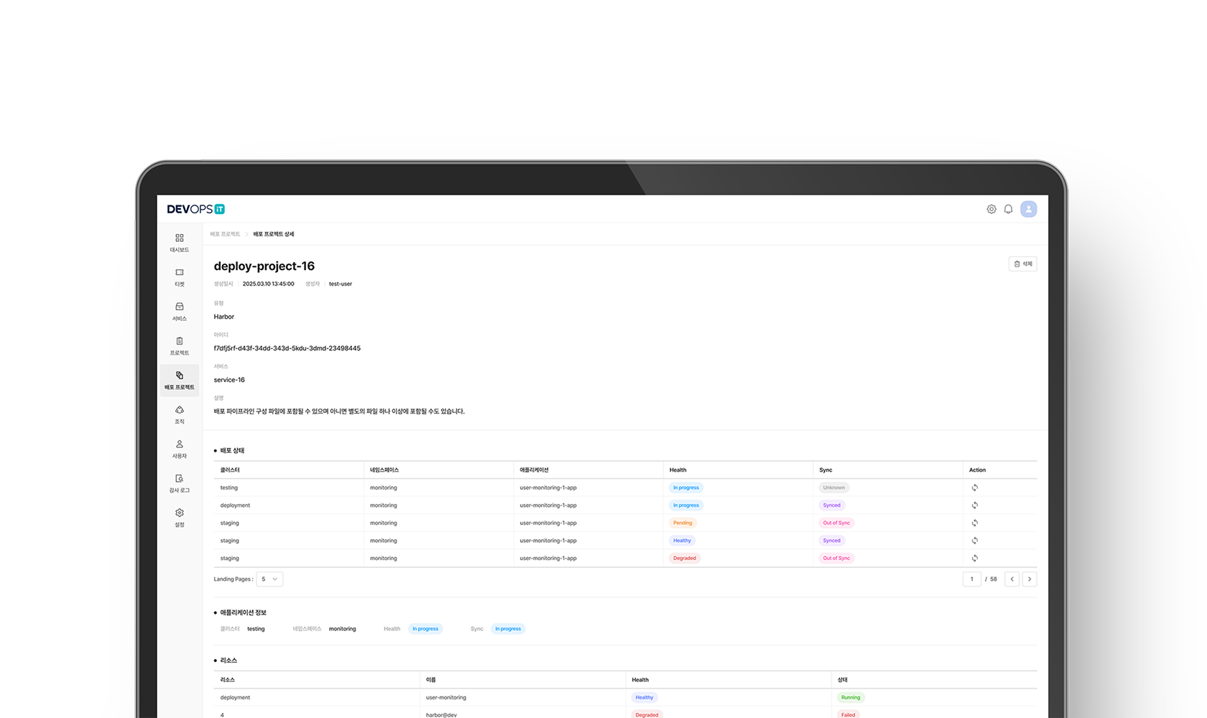Click the 삭제 delete button
Viewport: 1207px width, 718px height.
(x=1022, y=264)
